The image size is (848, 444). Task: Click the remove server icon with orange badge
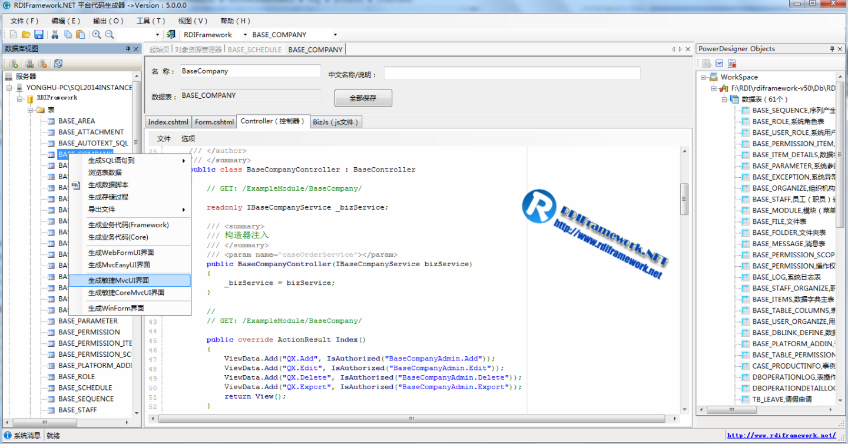[x=42, y=64]
